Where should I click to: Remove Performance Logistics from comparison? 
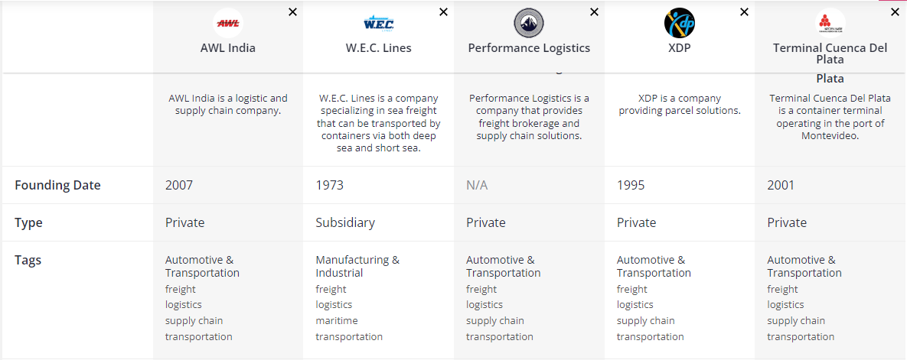[594, 12]
